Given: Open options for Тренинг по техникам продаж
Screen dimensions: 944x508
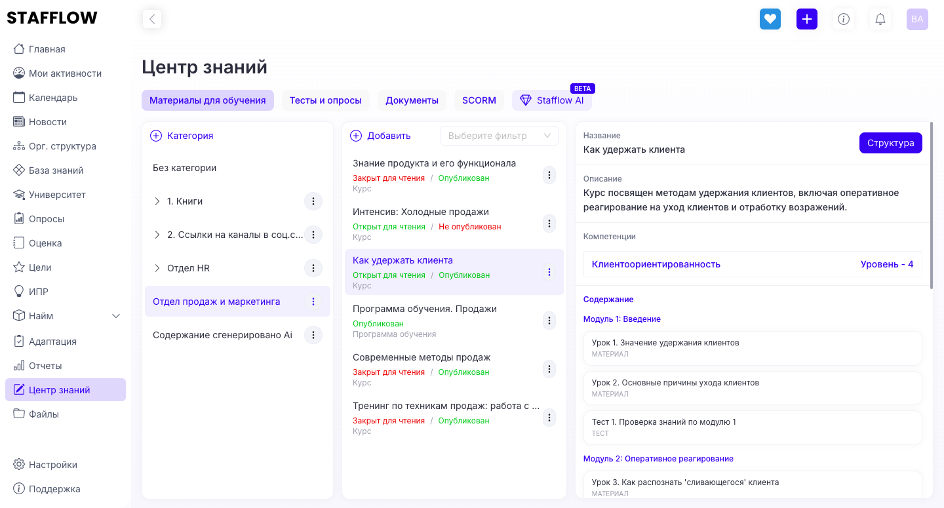Looking at the screenshot, I should (x=549, y=418).
